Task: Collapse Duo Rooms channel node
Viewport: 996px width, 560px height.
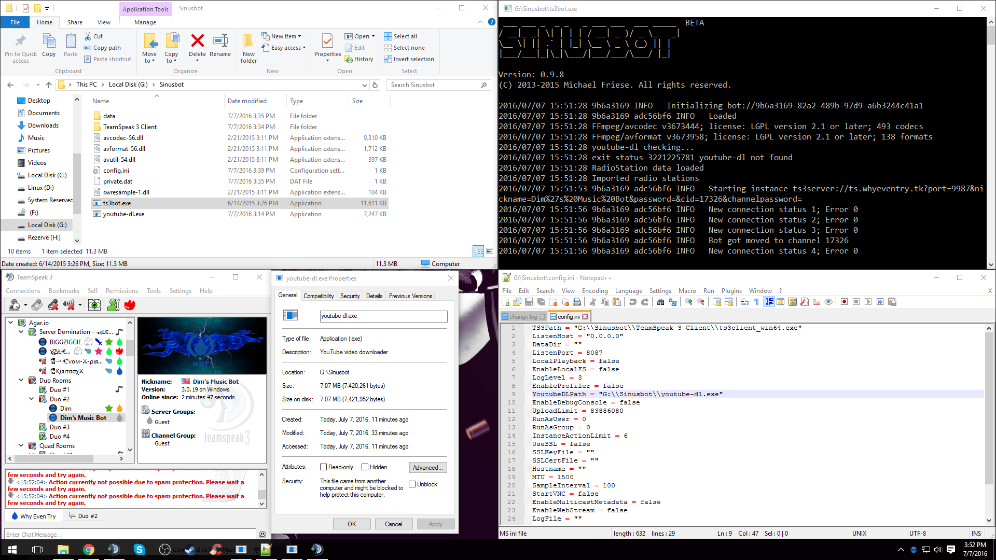Action: (x=21, y=380)
